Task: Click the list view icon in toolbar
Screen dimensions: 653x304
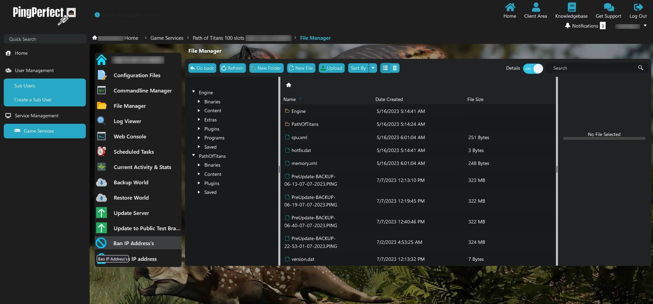Action: [x=385, y=68]
